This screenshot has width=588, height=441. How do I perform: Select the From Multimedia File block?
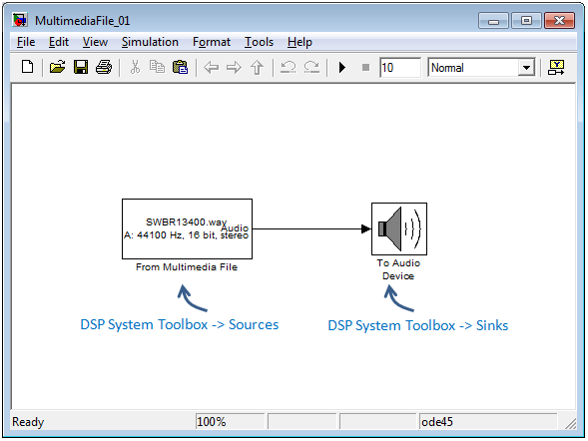coord(187,228)
